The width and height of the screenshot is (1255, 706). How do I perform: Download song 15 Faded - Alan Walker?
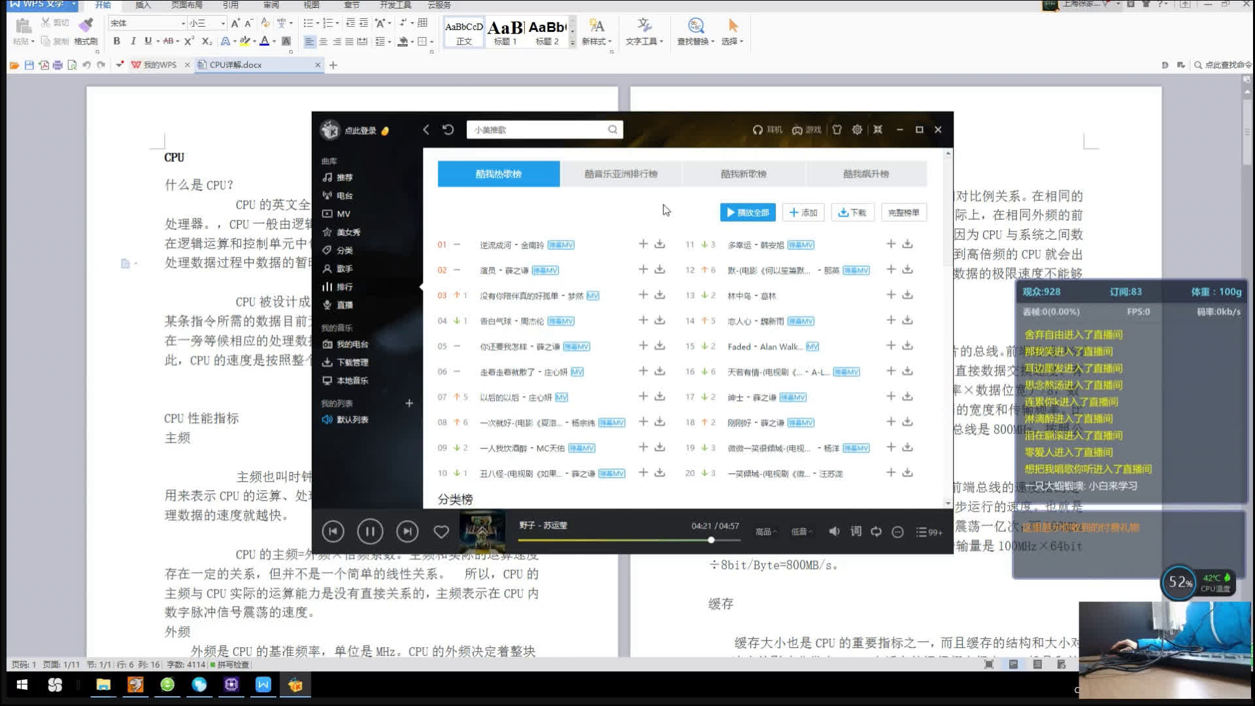click(907, 346)
